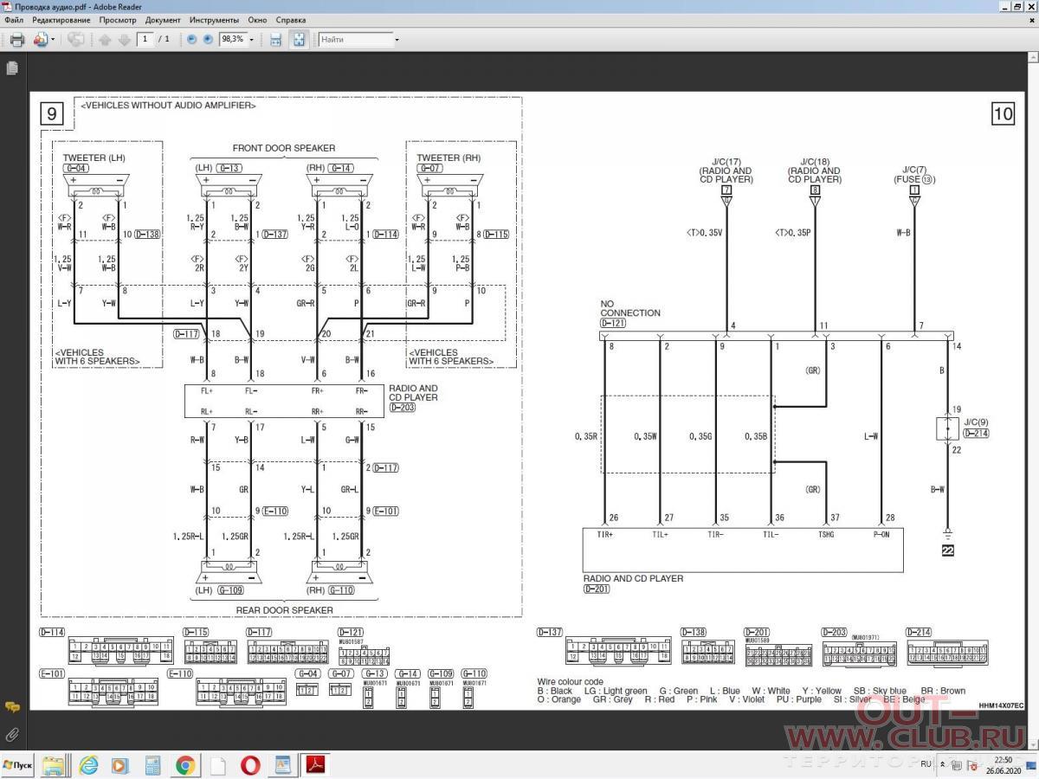The height and width of the screenshot is (779, 1039).
Task: Click the Пуск start button
Action: pos(17,765)
